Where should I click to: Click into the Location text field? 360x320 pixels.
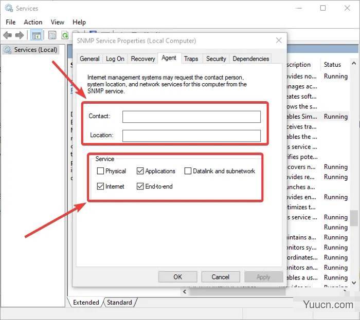pos(191,136)
